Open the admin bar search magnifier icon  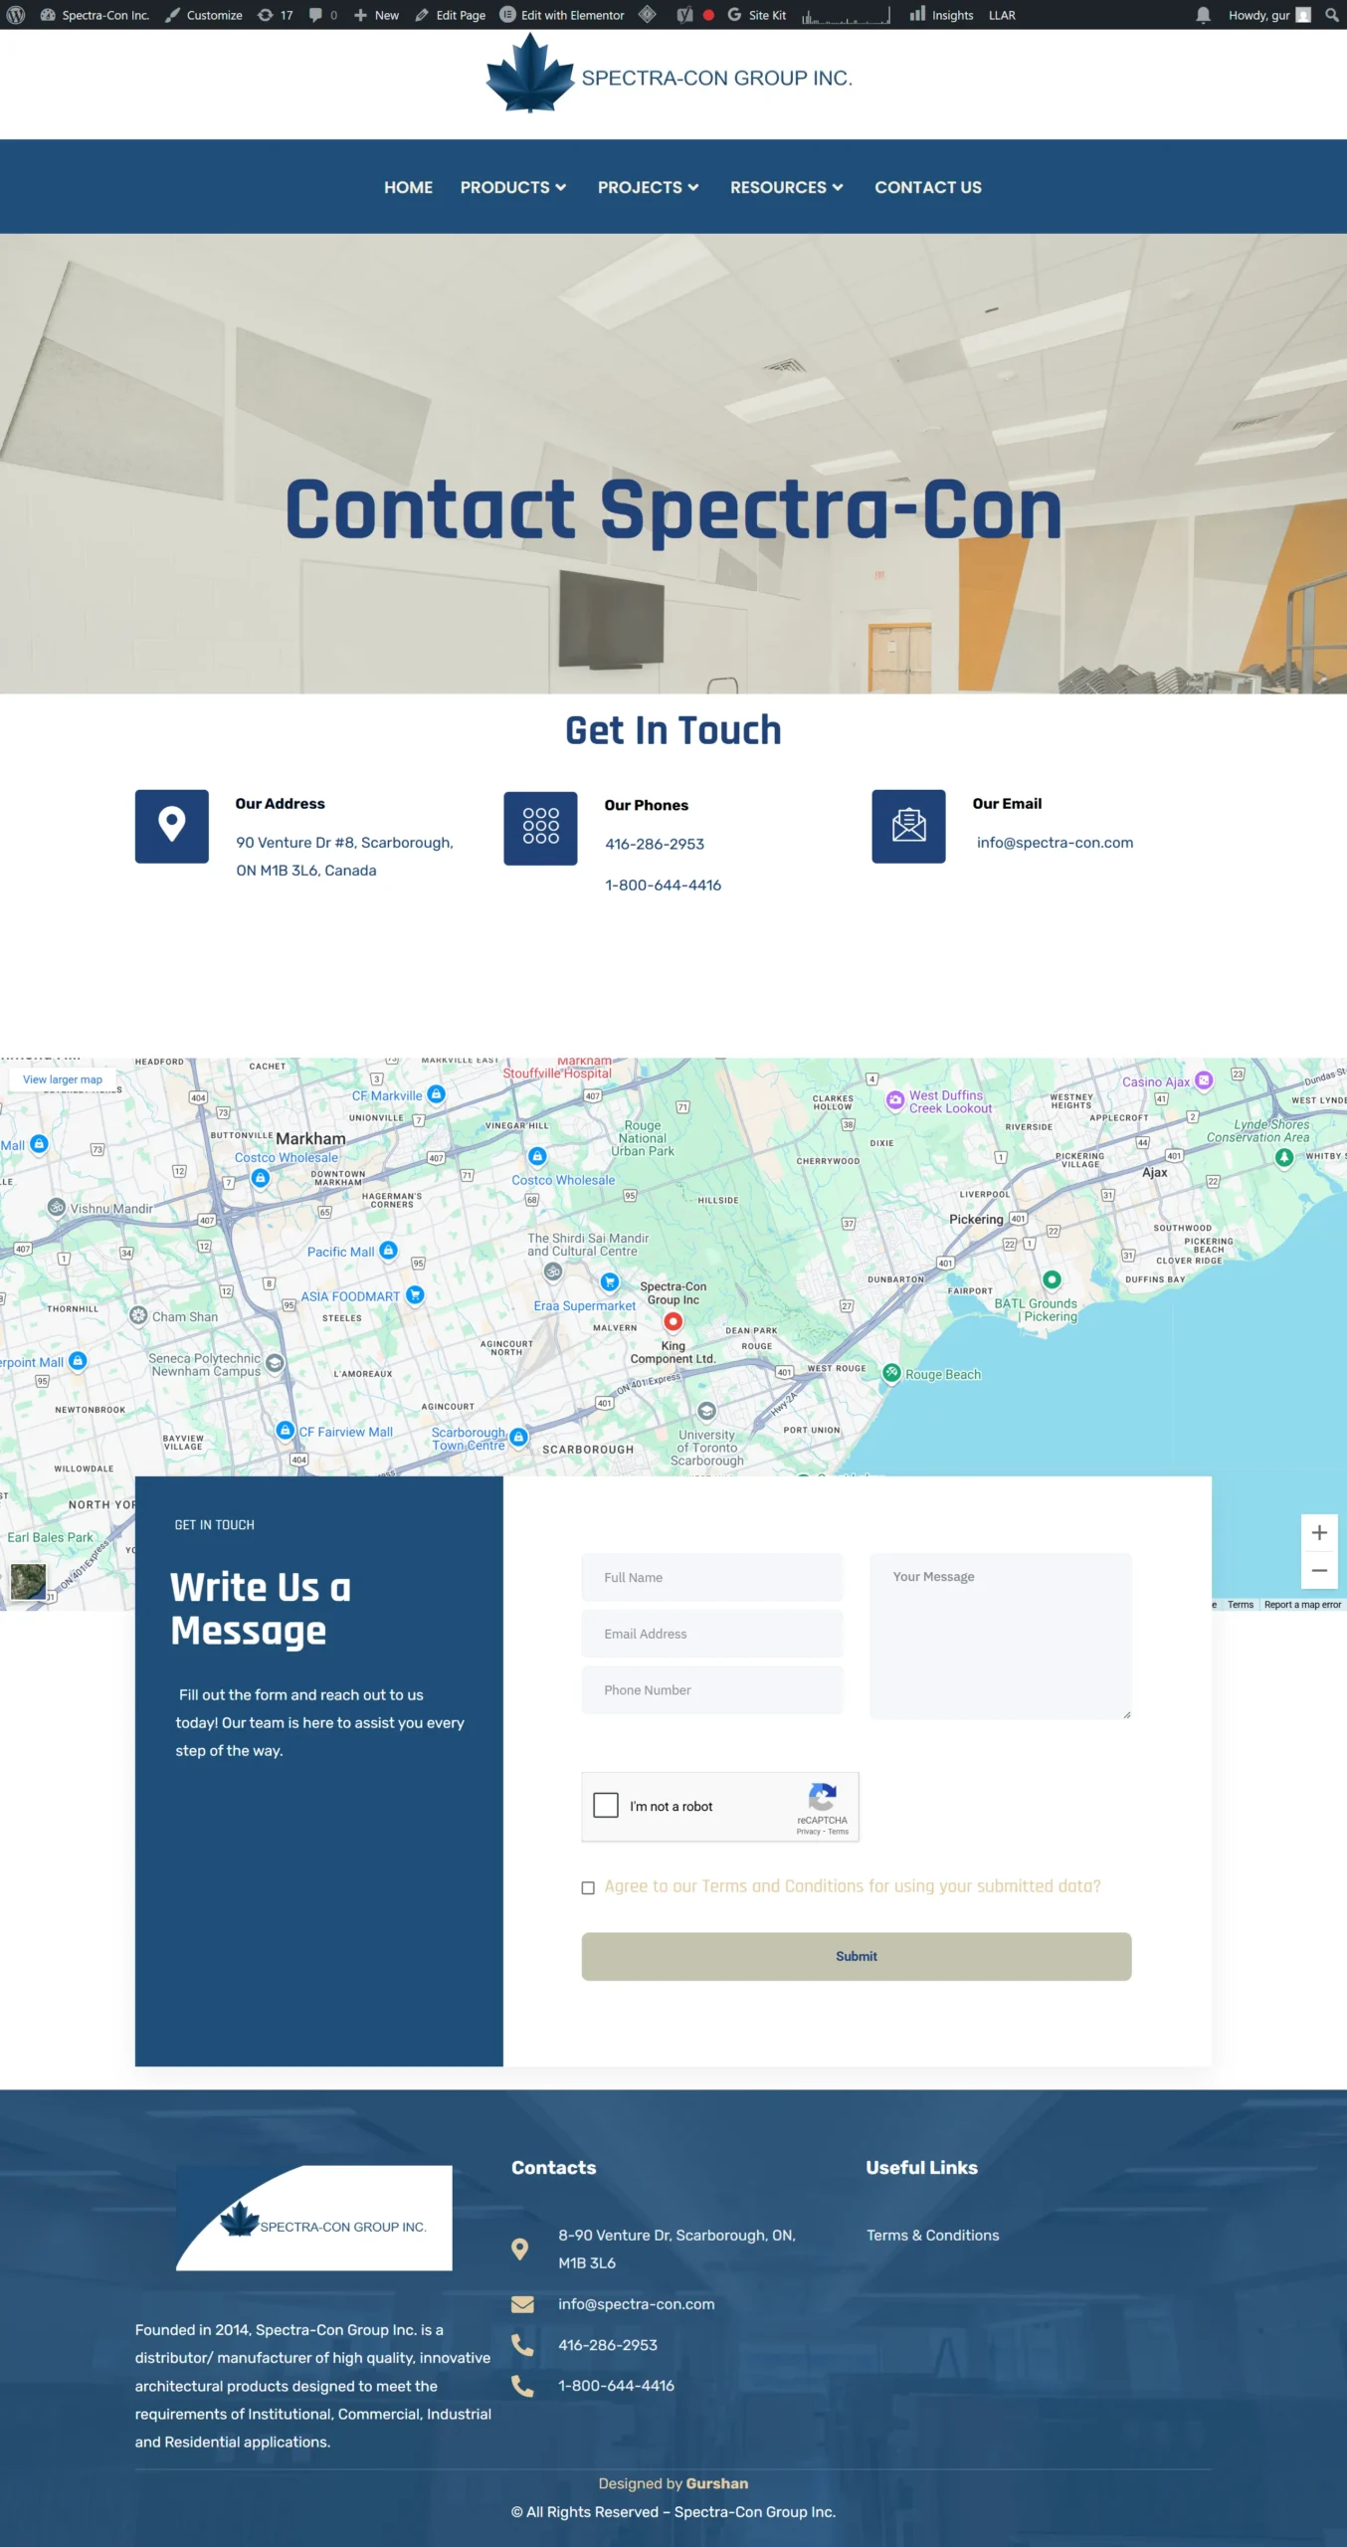(1331, 15)
